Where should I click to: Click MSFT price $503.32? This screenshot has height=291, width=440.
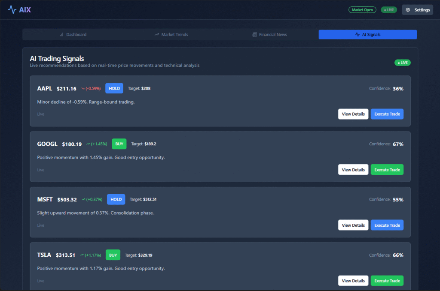pyautogui.click(x=67, y=200)
